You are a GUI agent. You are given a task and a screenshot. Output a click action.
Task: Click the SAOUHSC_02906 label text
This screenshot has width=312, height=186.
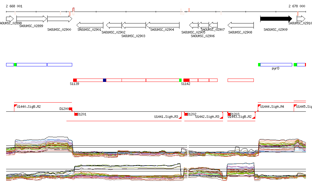click(203, 36)
